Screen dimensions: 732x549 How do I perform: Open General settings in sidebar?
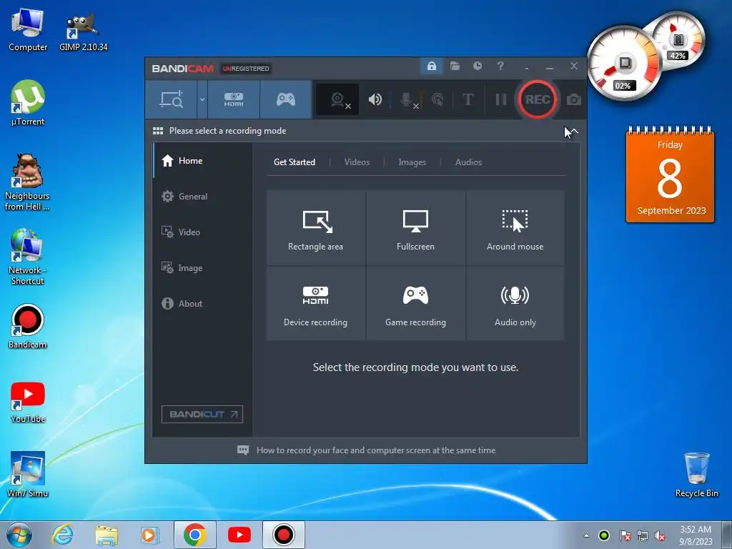point(202,197)
